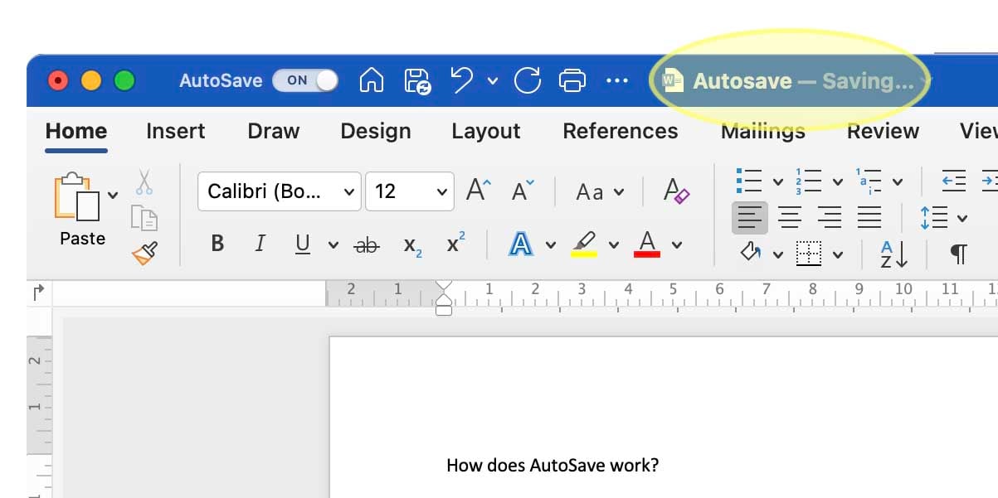Decrease font size with smaller A icon
This screenshot has height=498, width=998.
tap(523, 191)
